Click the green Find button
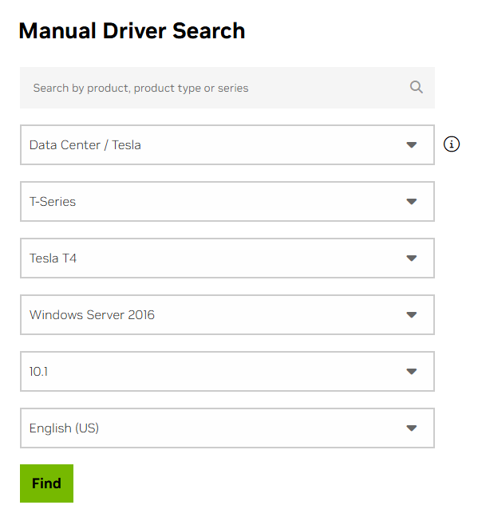This screenshot has width=478, height=509. pyautogui.click(x=46, y=483)
